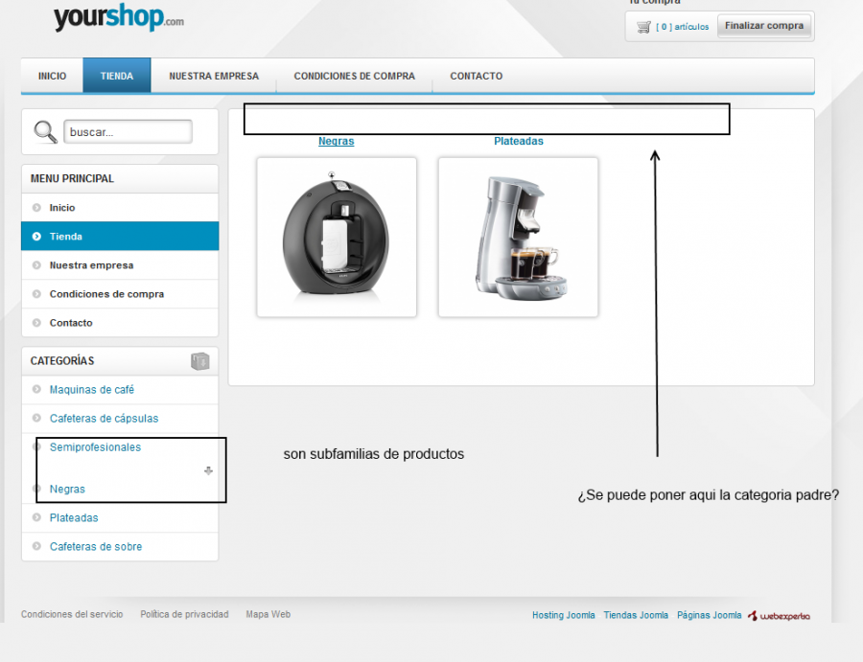Click the yourshop.com logo
Viewport: 863px width, 662px height.
(x=119, y=17)
